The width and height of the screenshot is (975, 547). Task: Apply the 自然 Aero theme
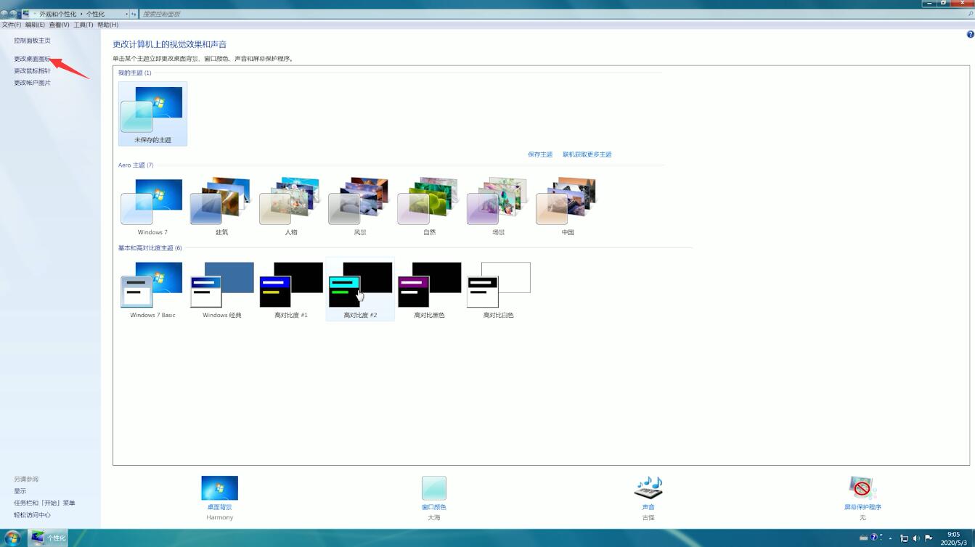[x=429, y=206]
